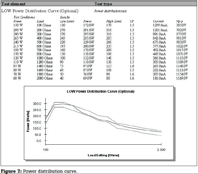This screenshot has height=174, width=198.
Task: Select the 2000 Ohms load cell
Action: pyautogui.click(x=44, y=78)
